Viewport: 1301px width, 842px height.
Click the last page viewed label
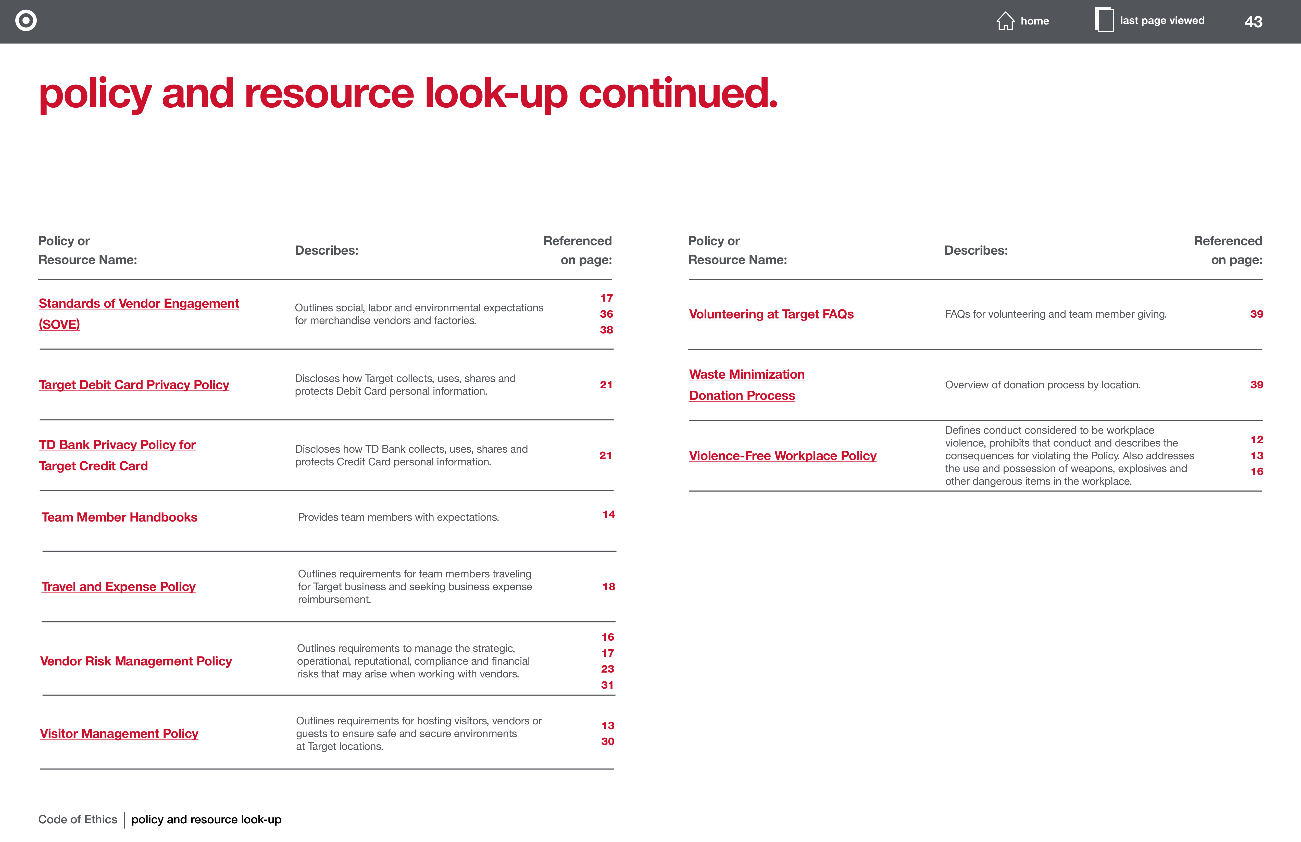click(1162, 20)
